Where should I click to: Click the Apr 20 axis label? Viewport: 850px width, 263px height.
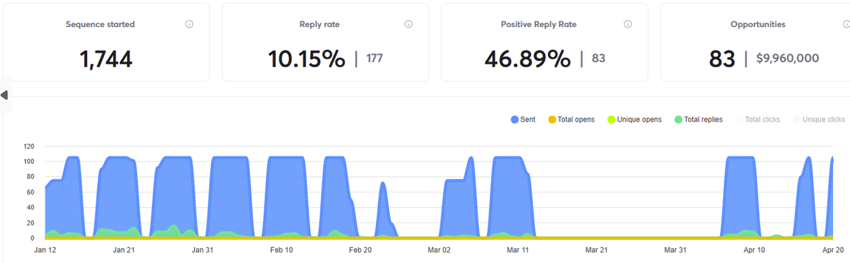coord(832,249)
